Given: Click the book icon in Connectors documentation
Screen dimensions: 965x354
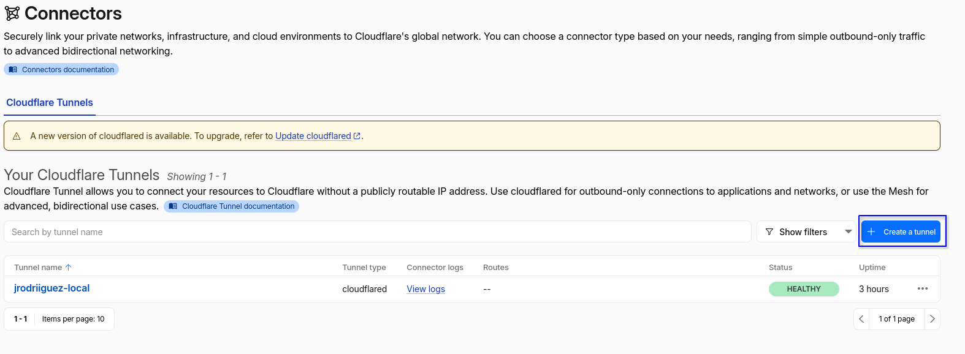Looking at the screenshot, I should (x=13, y=70).
